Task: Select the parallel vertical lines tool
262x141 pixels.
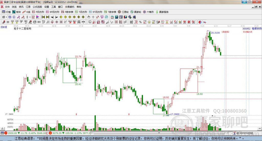Action: [x=8, y=22]
